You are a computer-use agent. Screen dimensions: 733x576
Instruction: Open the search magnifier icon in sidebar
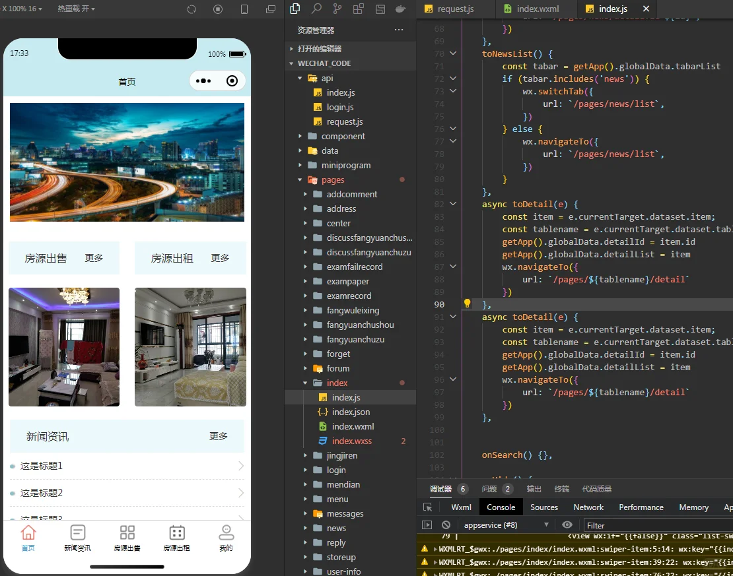pyautogui.click(x=316, y=9)
